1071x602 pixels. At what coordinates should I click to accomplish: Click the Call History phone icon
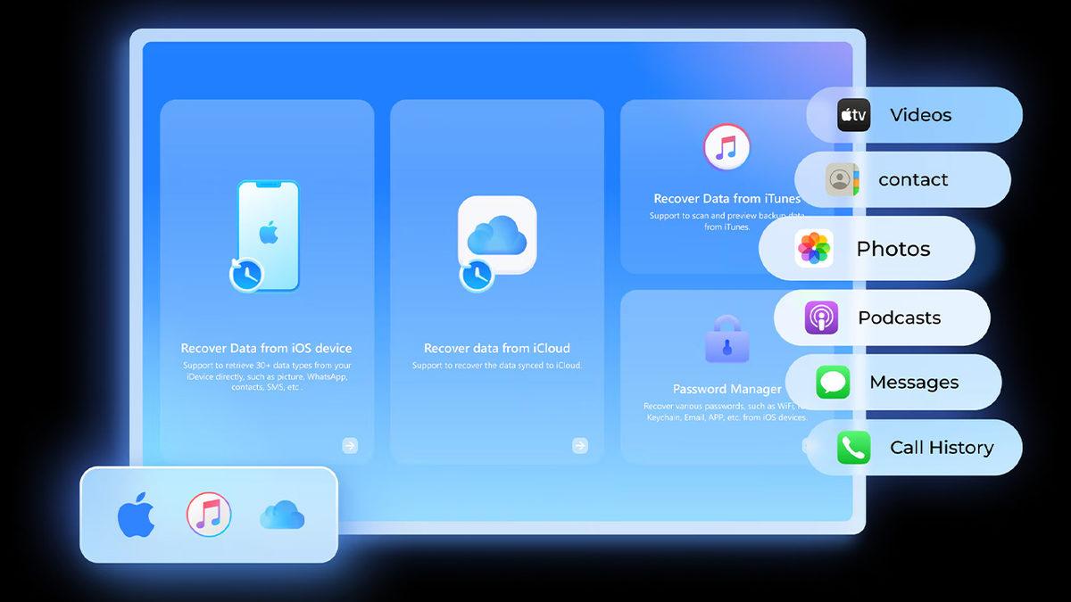[853, 448]
